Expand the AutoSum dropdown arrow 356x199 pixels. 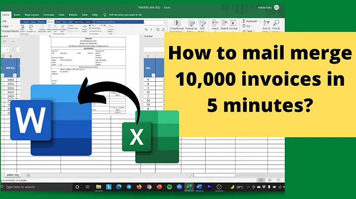coord(260,21)
